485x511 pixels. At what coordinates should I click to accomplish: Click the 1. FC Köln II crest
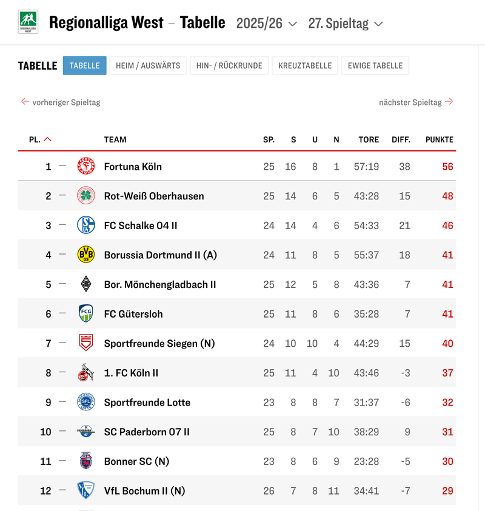(x=86, y=373)
